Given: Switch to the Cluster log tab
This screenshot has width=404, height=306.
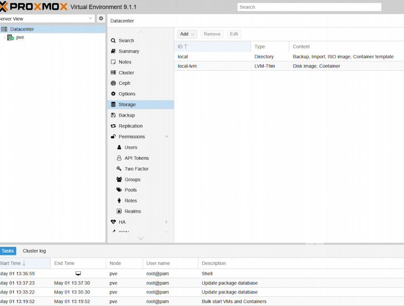Looking at the screenshot, I should [x=34, y=251].
